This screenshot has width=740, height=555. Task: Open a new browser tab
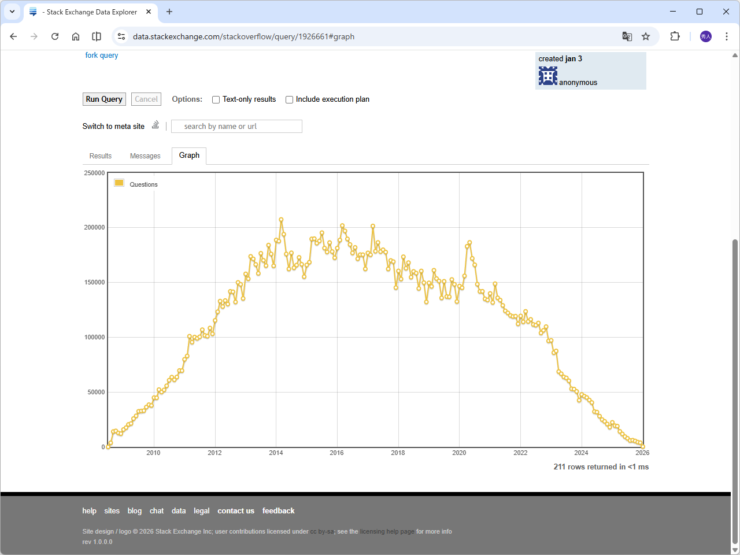[x=169, y=12]
